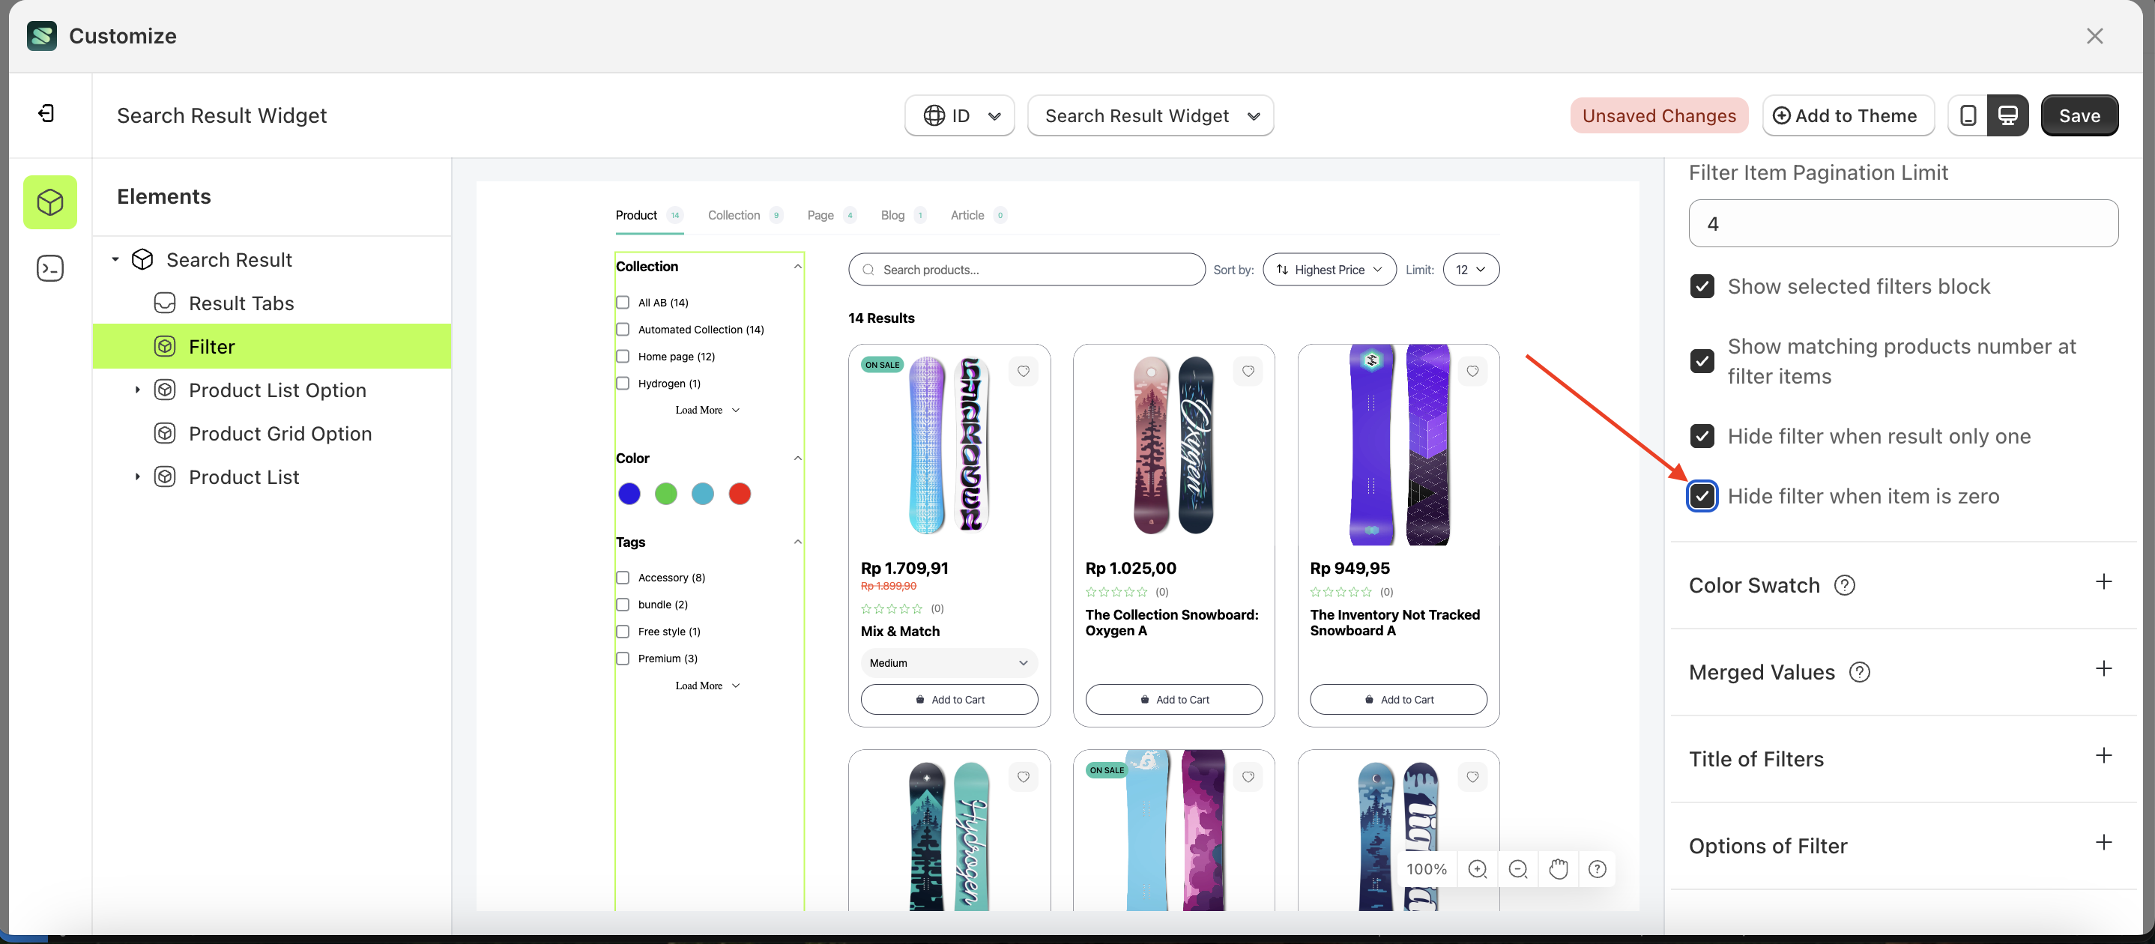Image resolution: width=2155 pixels, height=944 pixels.
Task: Click the zoom in magnifier at canvas bottom
Action: 1478,869
